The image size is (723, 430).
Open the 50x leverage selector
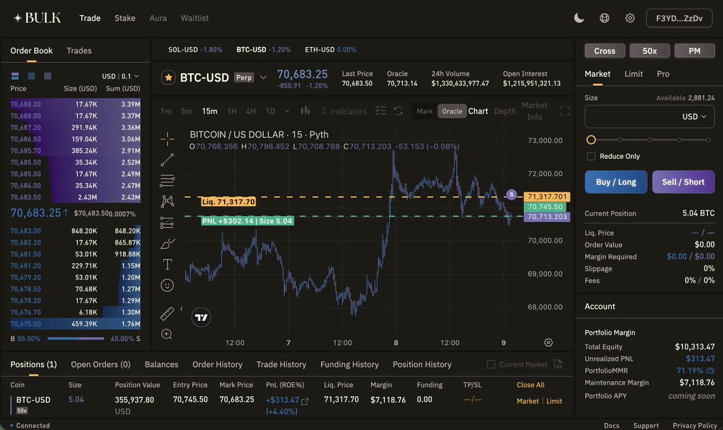click(x=649, y=51)
